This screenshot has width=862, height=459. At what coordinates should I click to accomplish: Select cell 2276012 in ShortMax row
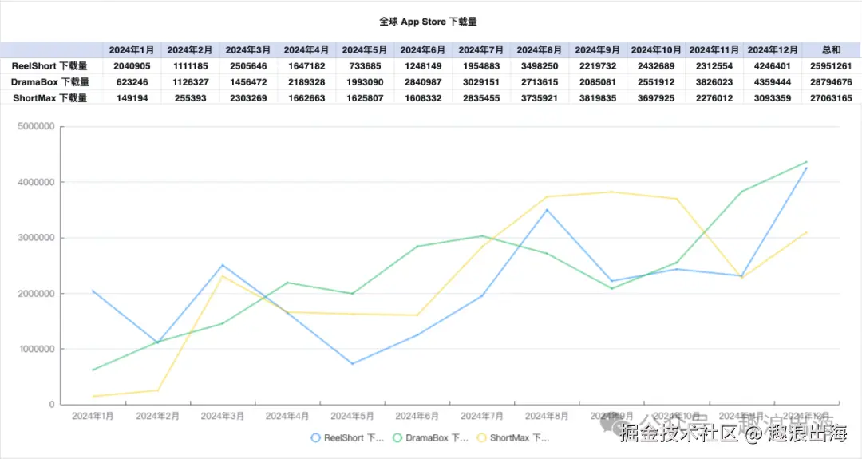pyautogui.click(x=714, y=98)
